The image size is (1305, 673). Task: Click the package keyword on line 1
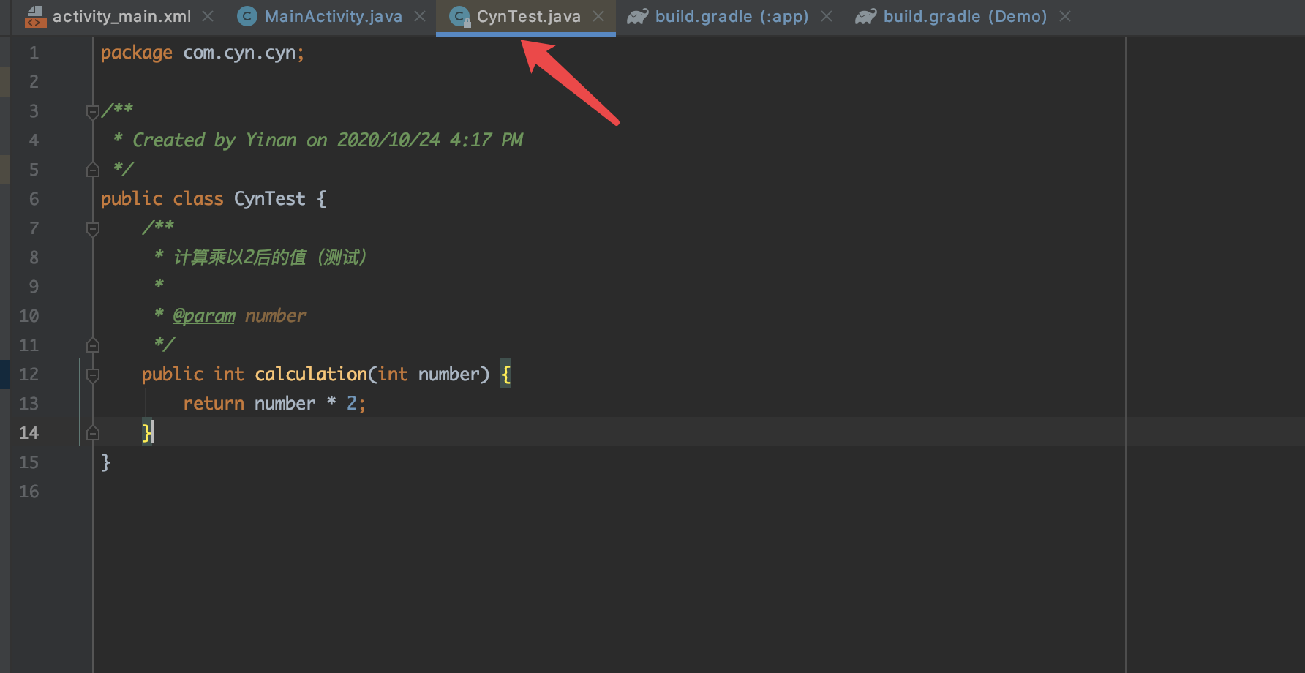coord(137,53)
